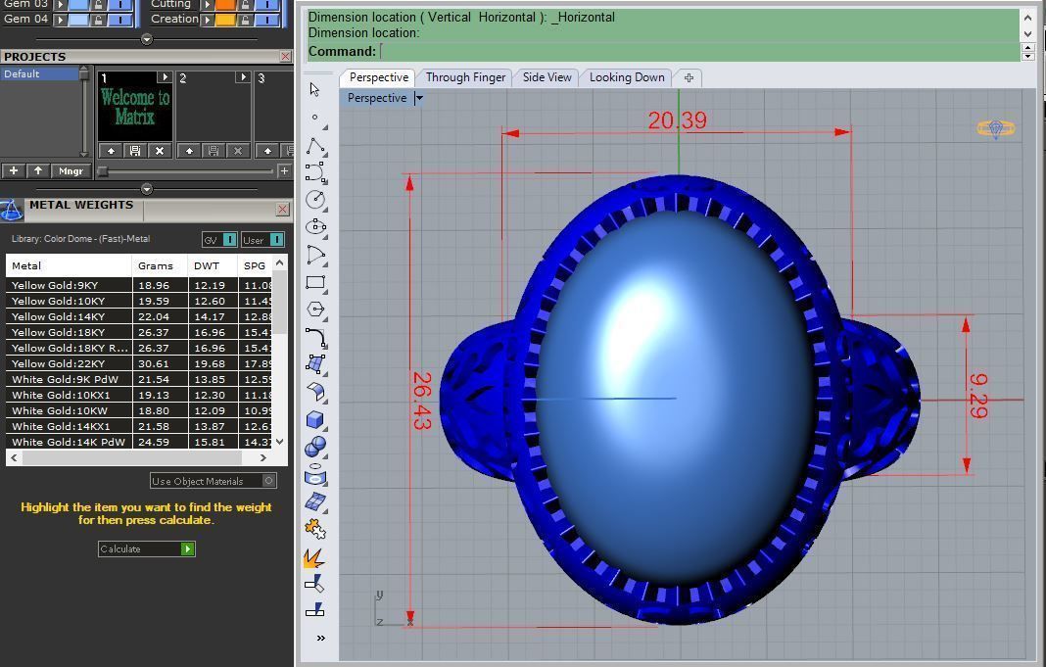
Task: Open the Surface from corner points tool
Action: [315, 364]
